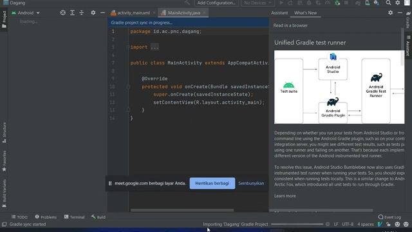This screenshot has height=232, width=412.
Task: Click the happy face feedback icon
Action: coord(397,224)
